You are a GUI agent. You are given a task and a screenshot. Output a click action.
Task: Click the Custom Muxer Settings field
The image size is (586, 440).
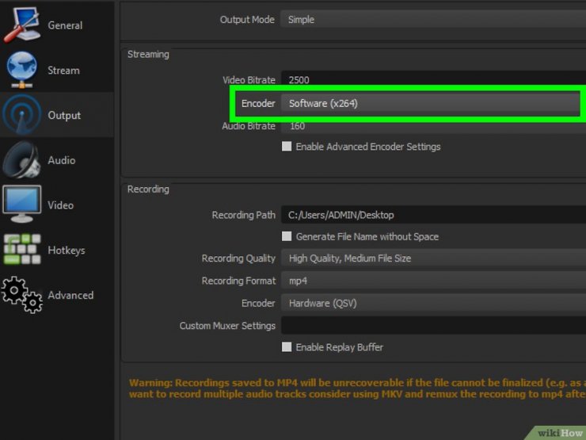[433, 325]
